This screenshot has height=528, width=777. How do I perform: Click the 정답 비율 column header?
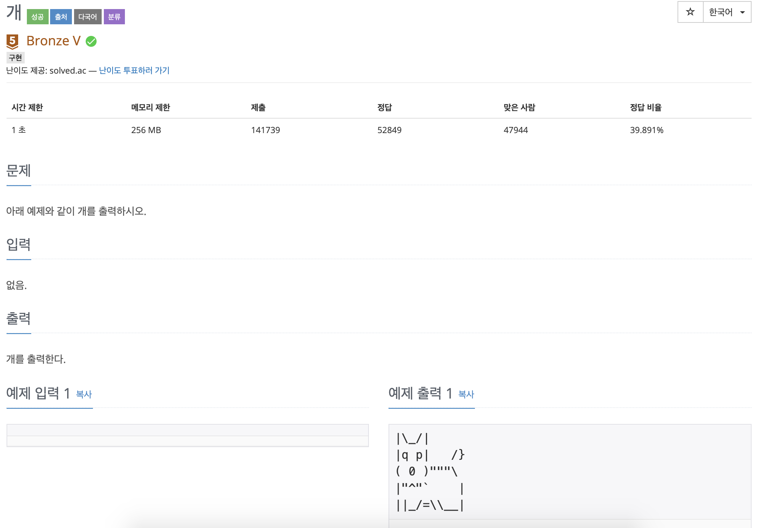[646, 107]
